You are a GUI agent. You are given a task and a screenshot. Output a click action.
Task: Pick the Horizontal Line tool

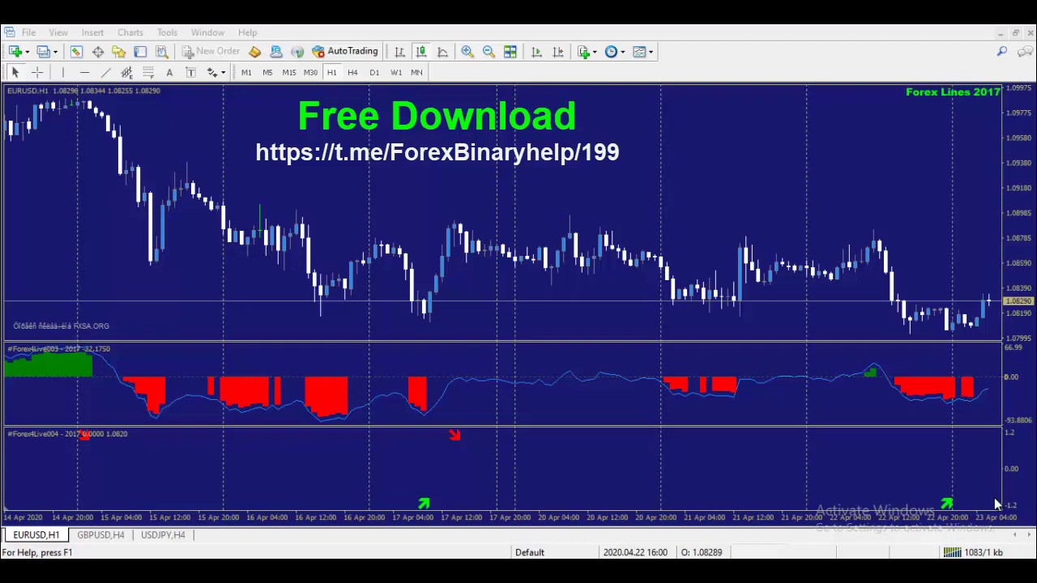84,73
